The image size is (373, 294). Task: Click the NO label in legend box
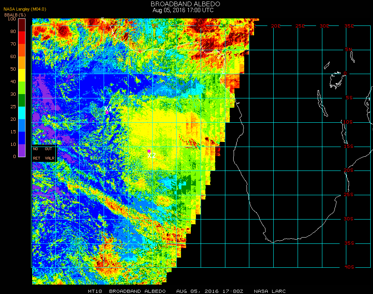tap(36, 149)
